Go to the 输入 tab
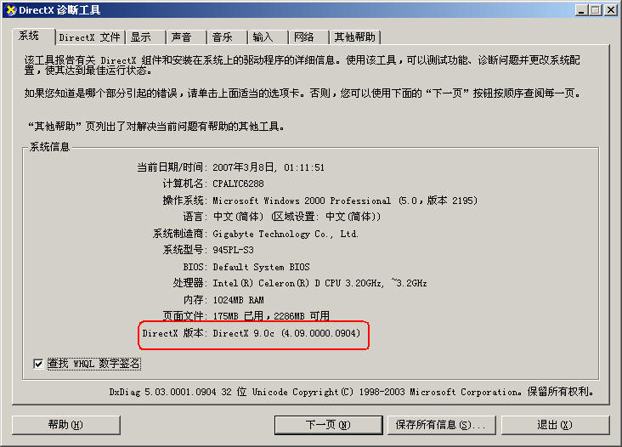This screenshot has height=447, width=622. pyautogui.click(x=269, y=37)
